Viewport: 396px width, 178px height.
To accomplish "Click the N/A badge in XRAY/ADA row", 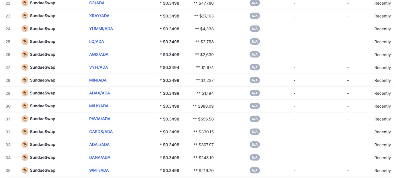I will point(255,16).
